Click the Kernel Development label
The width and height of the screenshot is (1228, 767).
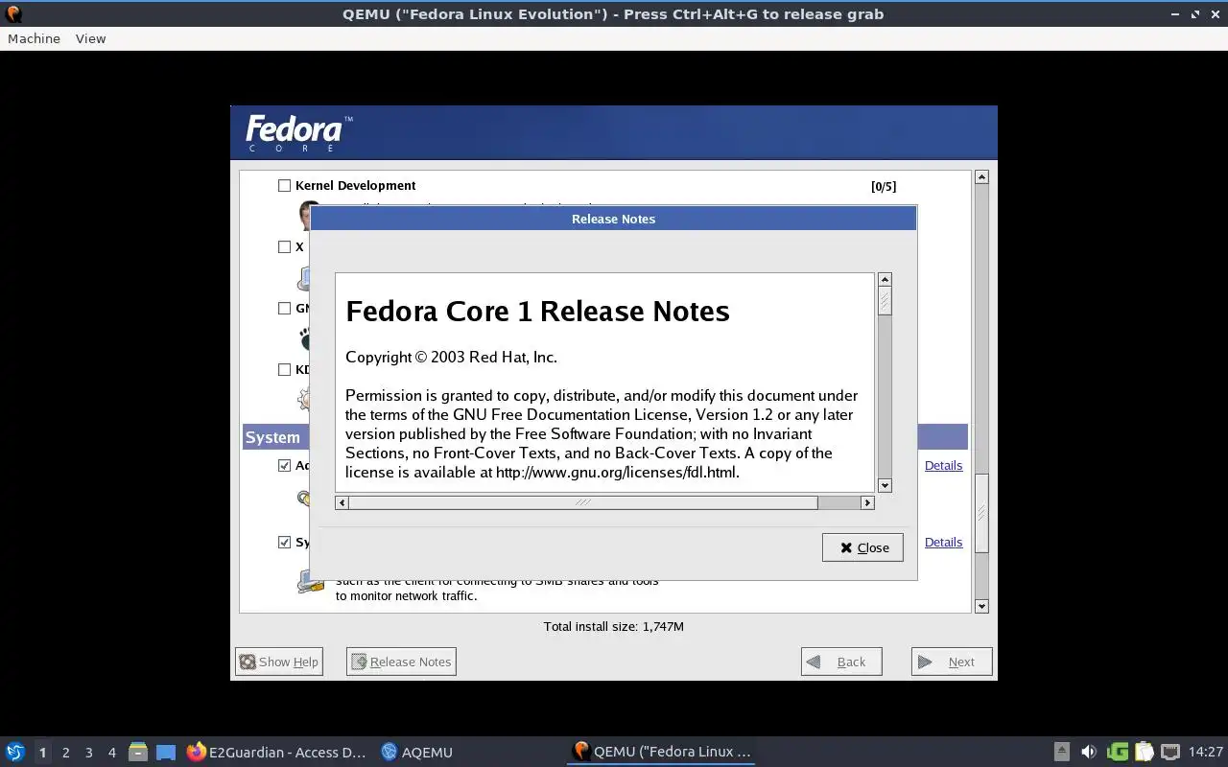pyautogui.click(x=355, y=186)
